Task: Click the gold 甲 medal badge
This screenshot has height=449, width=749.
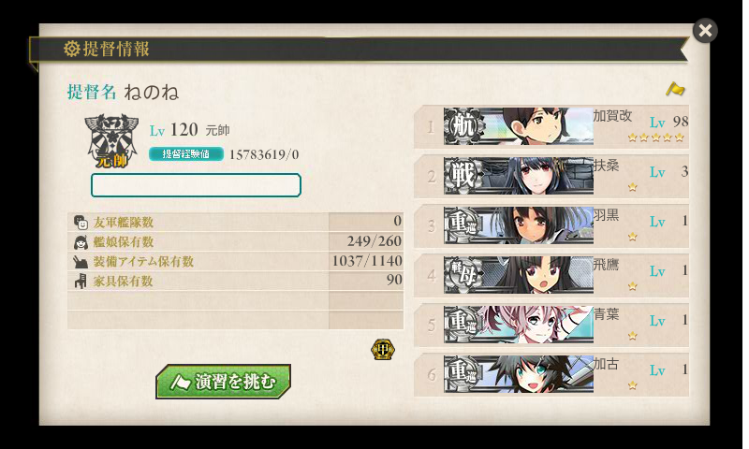Action: coord(383,350)
